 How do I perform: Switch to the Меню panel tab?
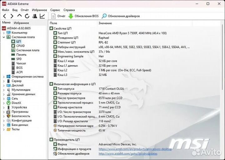[6, 23]
